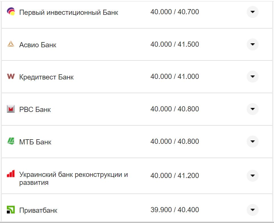The width and height of the screenshot is (274, 223).
Task: Click the 39.900 / 40.400 Приватбанк rate
Action: click(x=175, y=210)
